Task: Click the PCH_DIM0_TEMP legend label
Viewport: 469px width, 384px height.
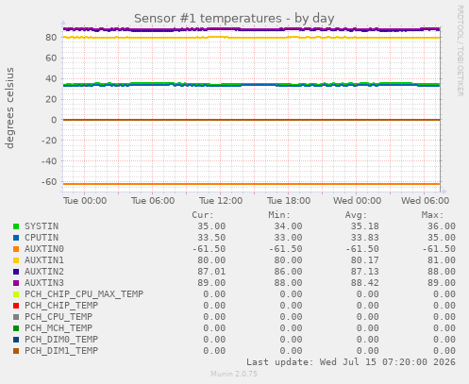Action: pyautogui.click(x=61, y=340)
